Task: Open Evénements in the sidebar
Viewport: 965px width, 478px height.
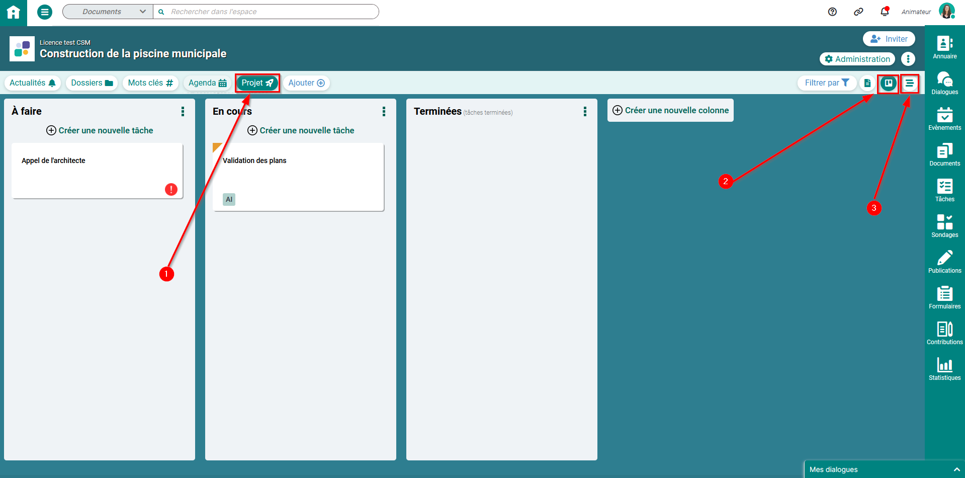Action: [945, 119]
